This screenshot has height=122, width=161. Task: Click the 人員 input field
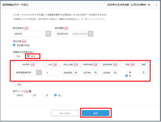pos(52,73)
